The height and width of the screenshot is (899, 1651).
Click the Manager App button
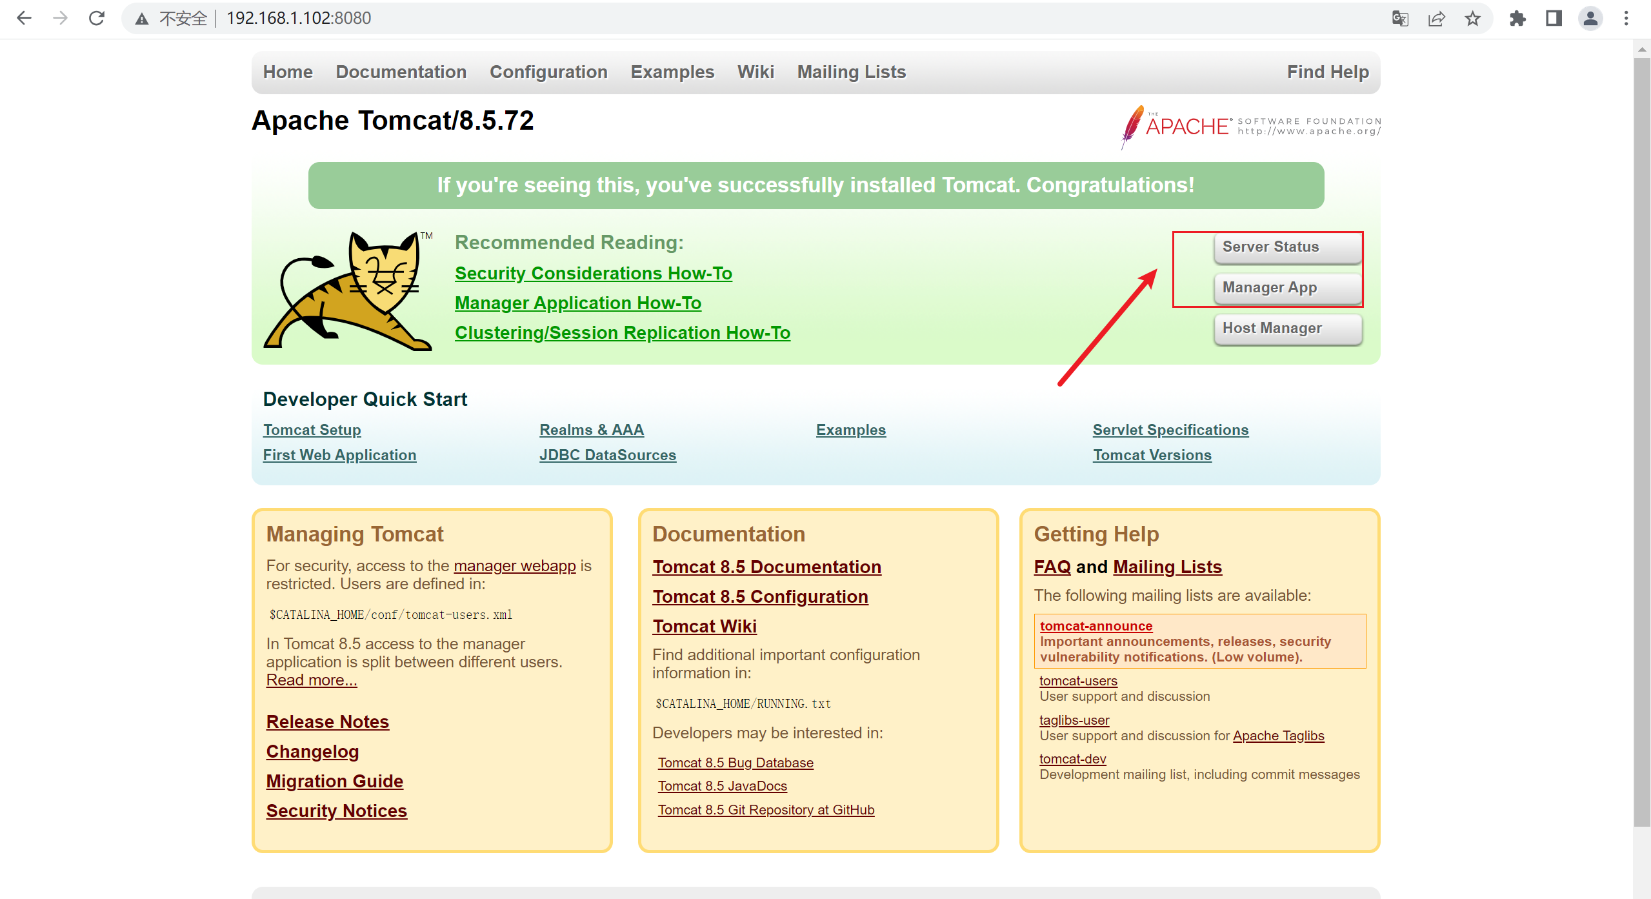point(1288,288)
